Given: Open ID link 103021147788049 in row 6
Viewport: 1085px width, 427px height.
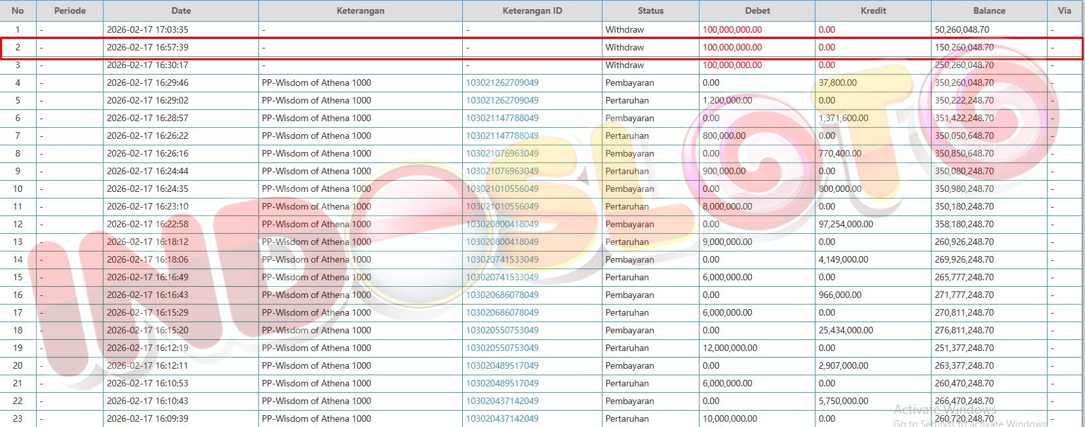Looking at the screenshot, I should 502,118.
